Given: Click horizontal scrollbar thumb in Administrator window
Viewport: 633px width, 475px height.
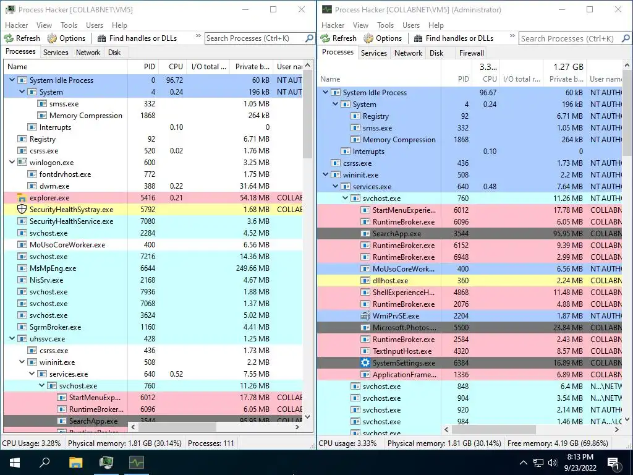Looking at the screenshot, I should pyautogui.click(x=493, y=429).
